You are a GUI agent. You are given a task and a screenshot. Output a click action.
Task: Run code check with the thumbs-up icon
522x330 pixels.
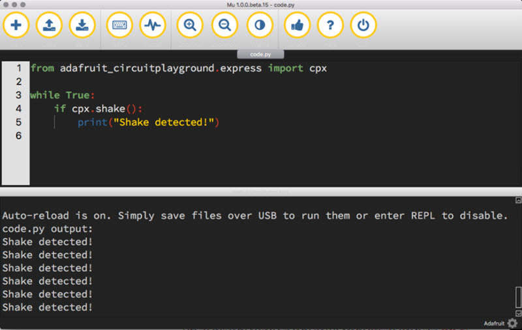click(297, 26)
